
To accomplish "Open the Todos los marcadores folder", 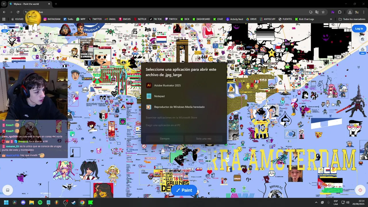I will point(352,19).
